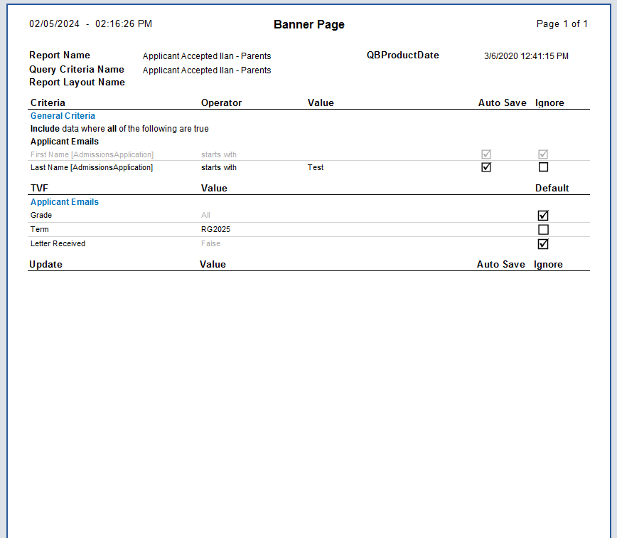The width and height of the screenshot is (617, 538).
Task: Click the Term value RG2025
Action: [215, 229]
